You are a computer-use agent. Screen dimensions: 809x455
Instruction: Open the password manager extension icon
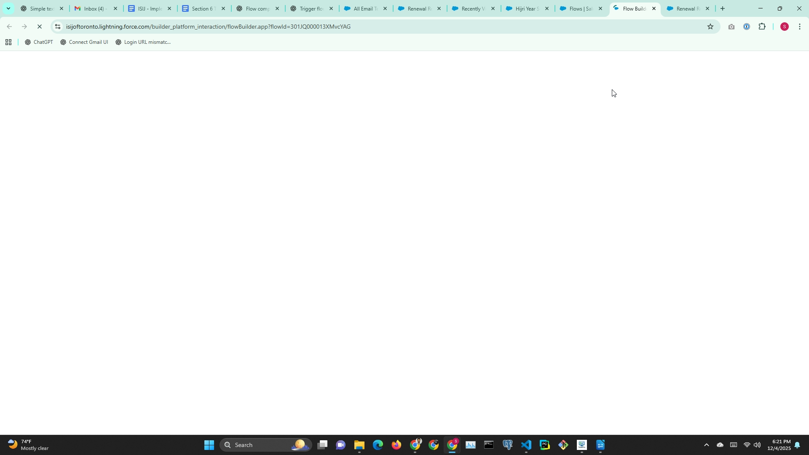pos(746,27)
